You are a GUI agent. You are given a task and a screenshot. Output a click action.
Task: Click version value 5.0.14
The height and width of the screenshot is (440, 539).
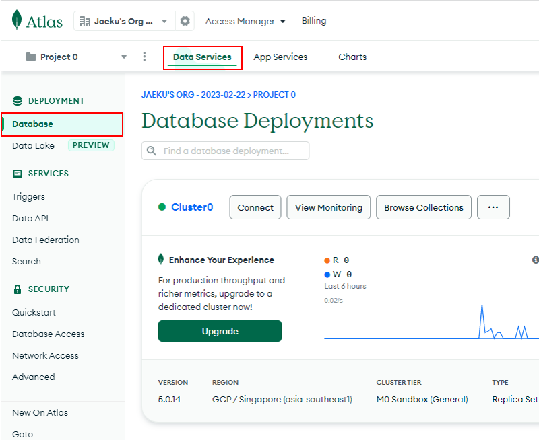click(170, 400)
